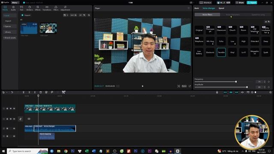The width and height of the screenshot is (274, 154).
Task: Select the Voice filters sub-tab
Action: [x=207, y=15]
